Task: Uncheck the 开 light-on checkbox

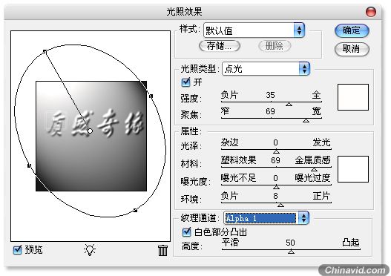Action: pos(185,82)
